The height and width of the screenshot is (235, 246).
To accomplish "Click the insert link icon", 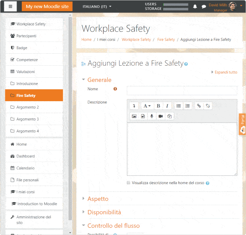I will [199, 106].
